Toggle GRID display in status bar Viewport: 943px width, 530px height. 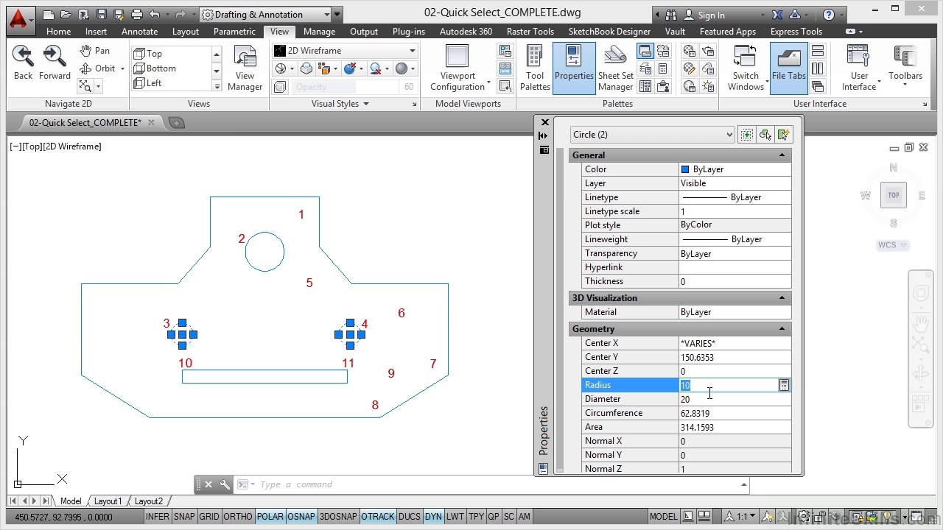[x=209, y=517]
